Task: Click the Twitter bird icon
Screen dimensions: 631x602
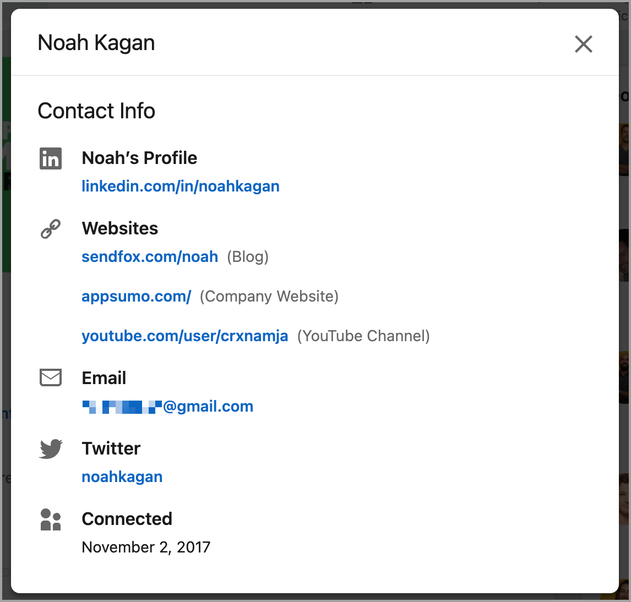Action: tap(51, 449)
